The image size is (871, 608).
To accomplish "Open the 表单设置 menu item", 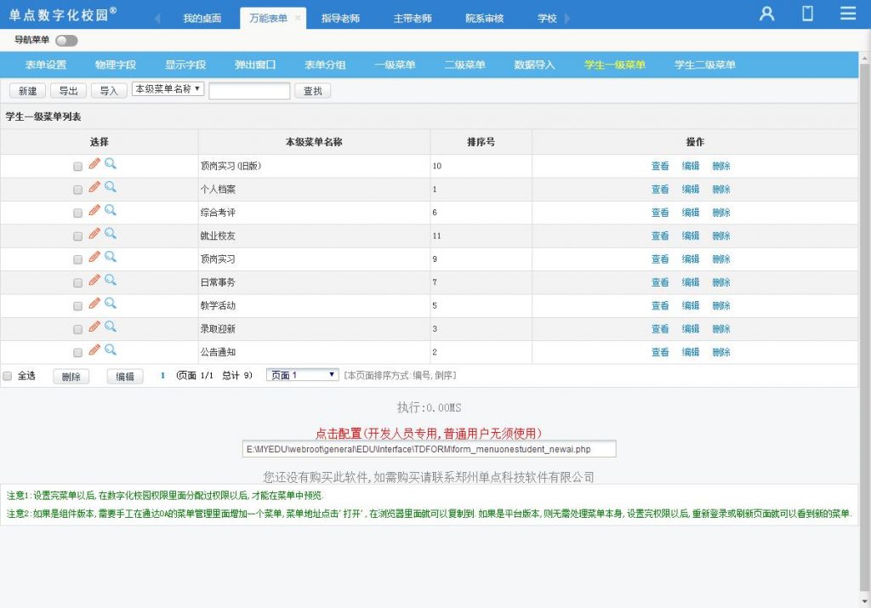I will click(x=46, y=65).
